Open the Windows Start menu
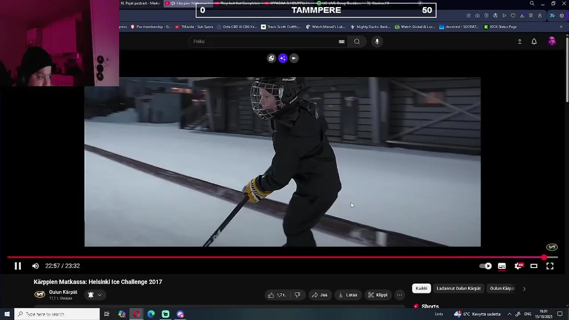Screen dimensions: 569x320 [x=7, y=314]
